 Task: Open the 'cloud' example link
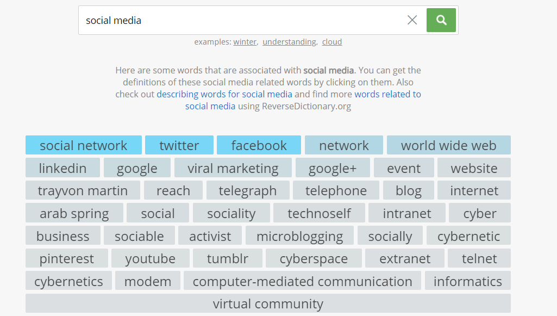331,42
